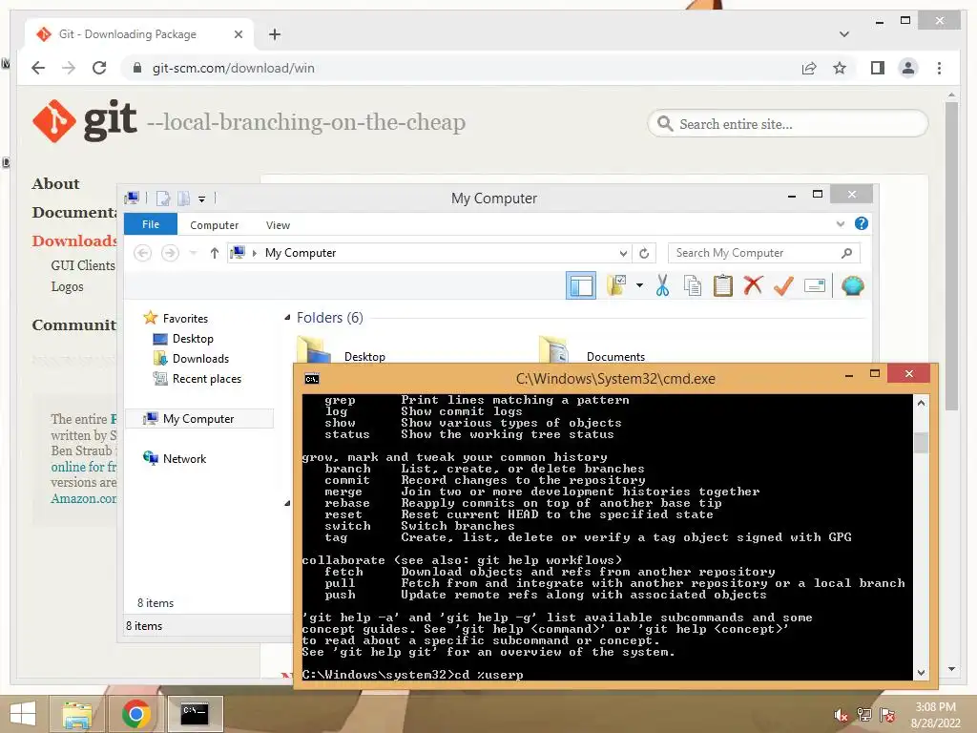
Task: Click the Search My Computer box
Action: (x=764, y=253)
